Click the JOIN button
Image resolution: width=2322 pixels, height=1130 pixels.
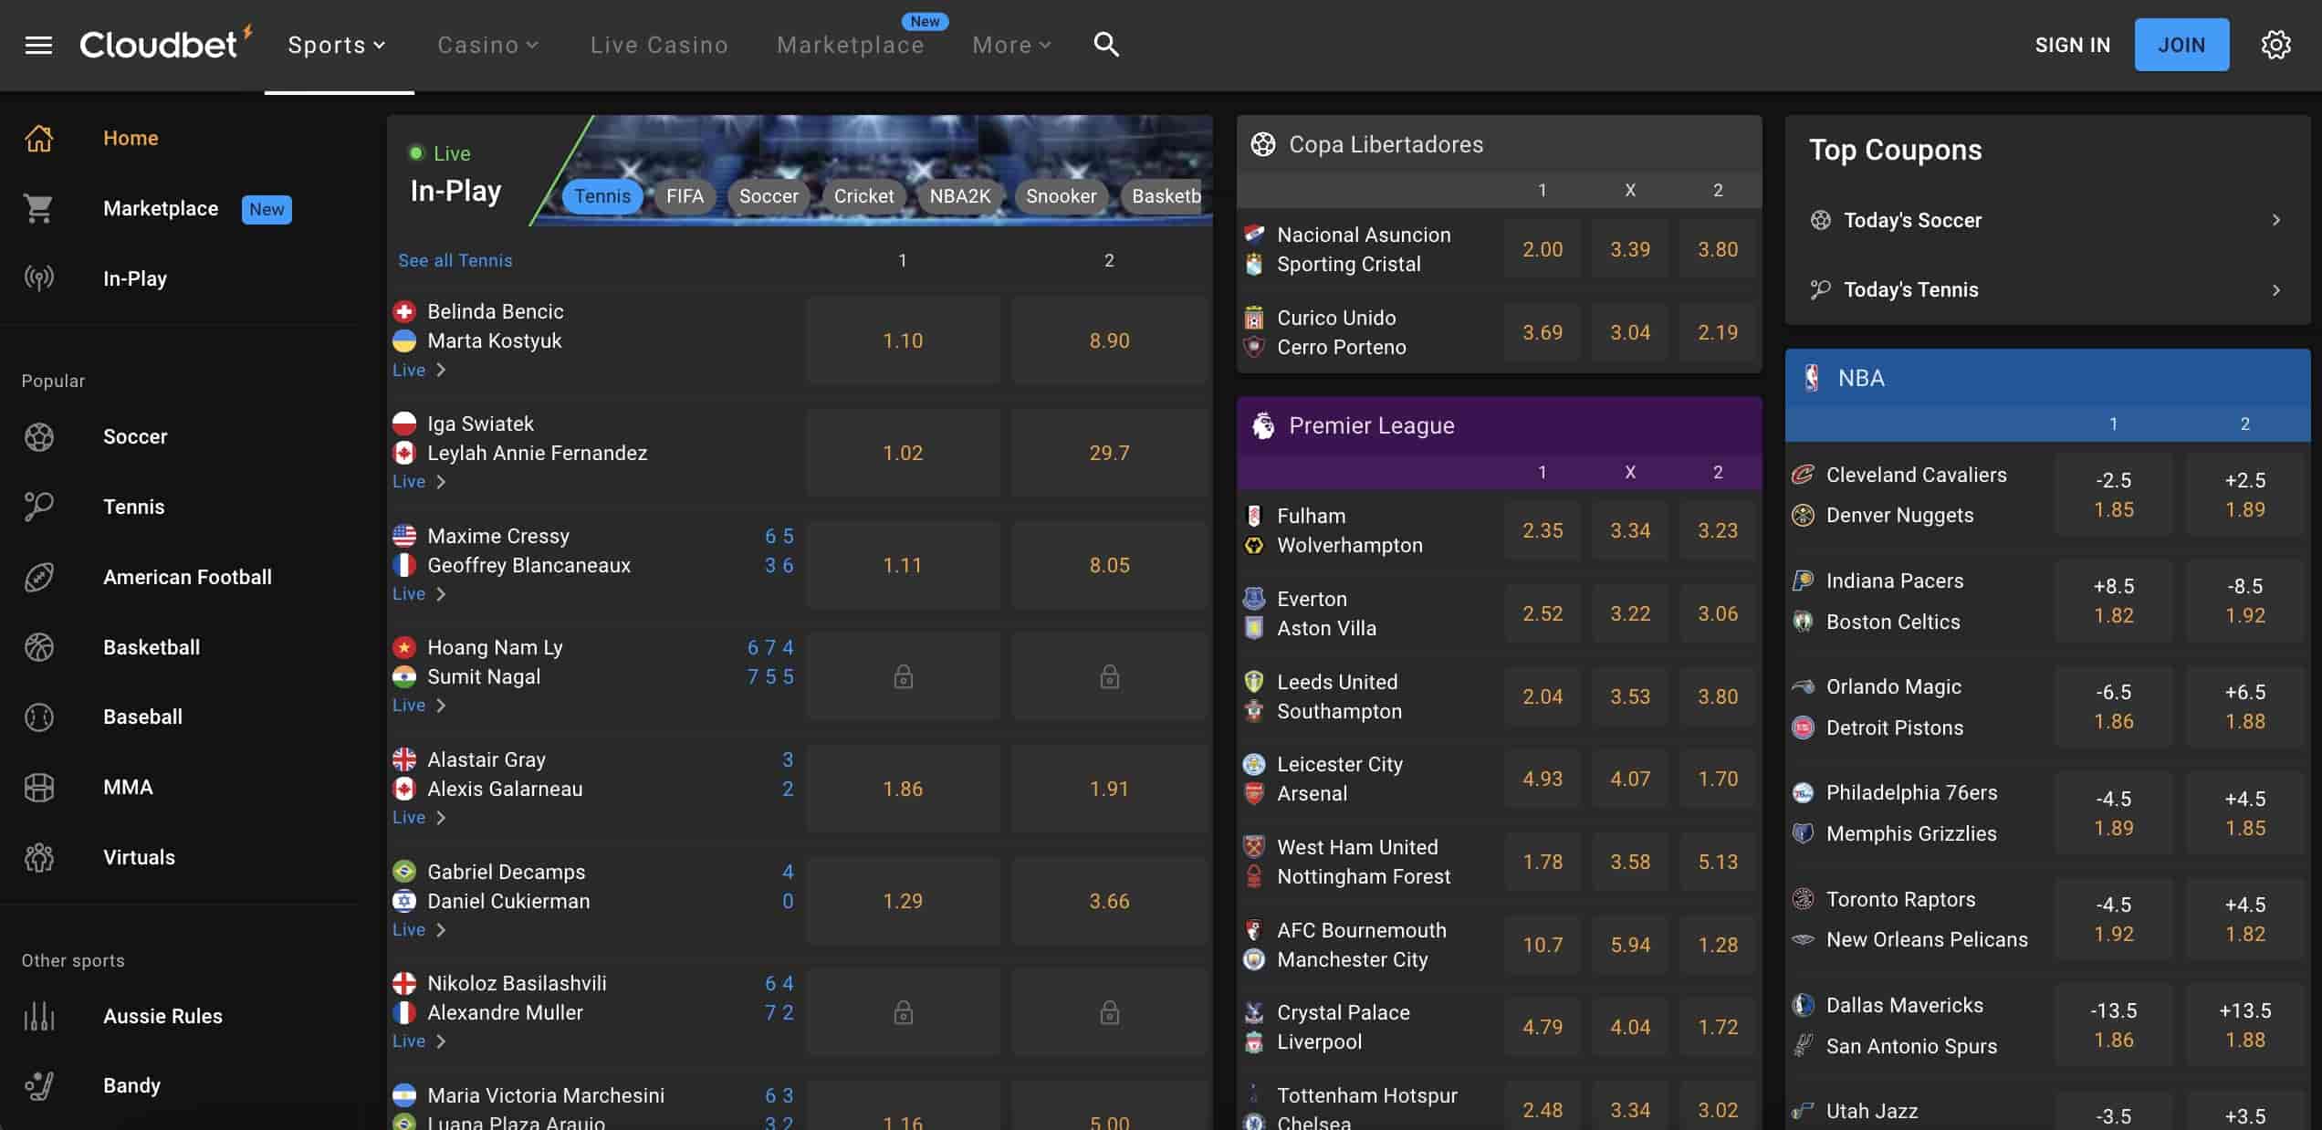point(2181,44)
